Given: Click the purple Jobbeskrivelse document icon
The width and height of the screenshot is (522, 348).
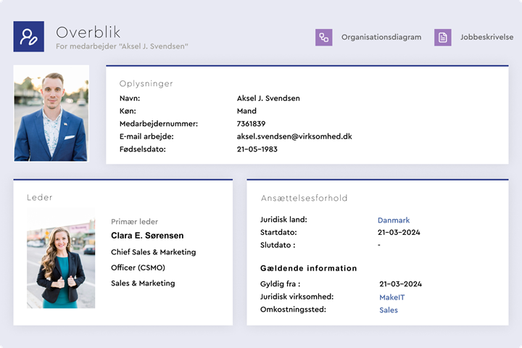Looking at the screenshot, I should pos(442,37).
